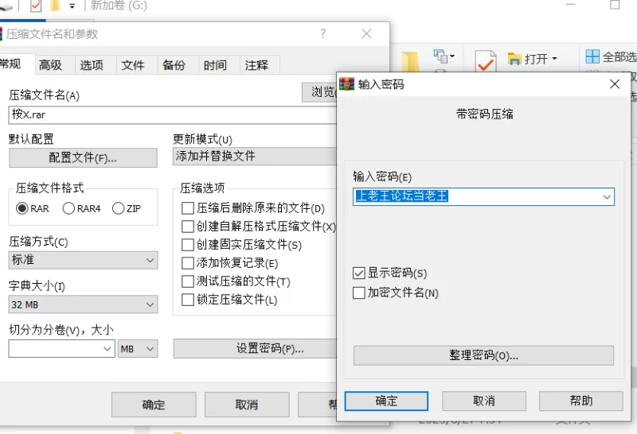
Task: Click the folder icon in Explorer quick access toolbar
Action: coord(55,6)
